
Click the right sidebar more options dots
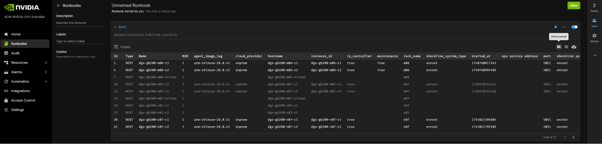pos(595,55)
